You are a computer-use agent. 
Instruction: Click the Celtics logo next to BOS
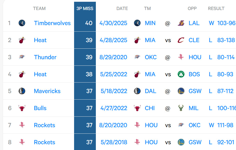pos(181,74)
